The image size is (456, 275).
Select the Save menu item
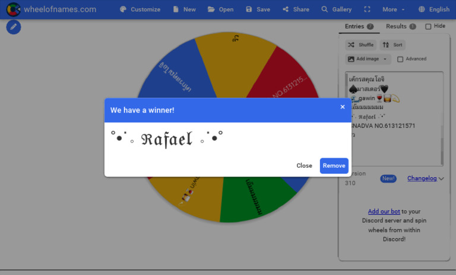point(258,9)
